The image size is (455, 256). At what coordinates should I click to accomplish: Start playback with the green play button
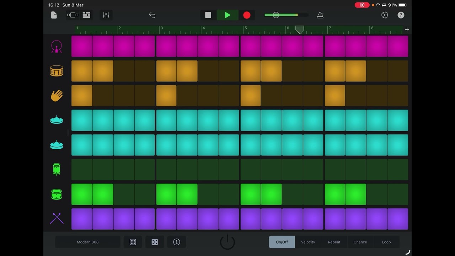pos(227,15)
